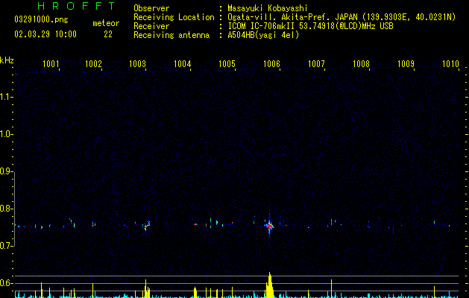Click the Observer field label
469x298 pixels.
click(151, 8)
